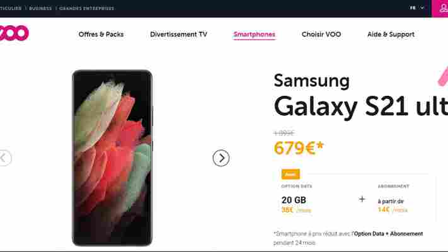Switch to Grandes Entreprises section
Viewport: 448px width, 252px height.
(86, 8)
